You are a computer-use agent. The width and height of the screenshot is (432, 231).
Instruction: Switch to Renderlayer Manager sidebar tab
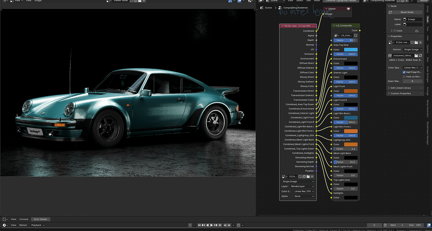pyautogui.click(x=428, y=133)
